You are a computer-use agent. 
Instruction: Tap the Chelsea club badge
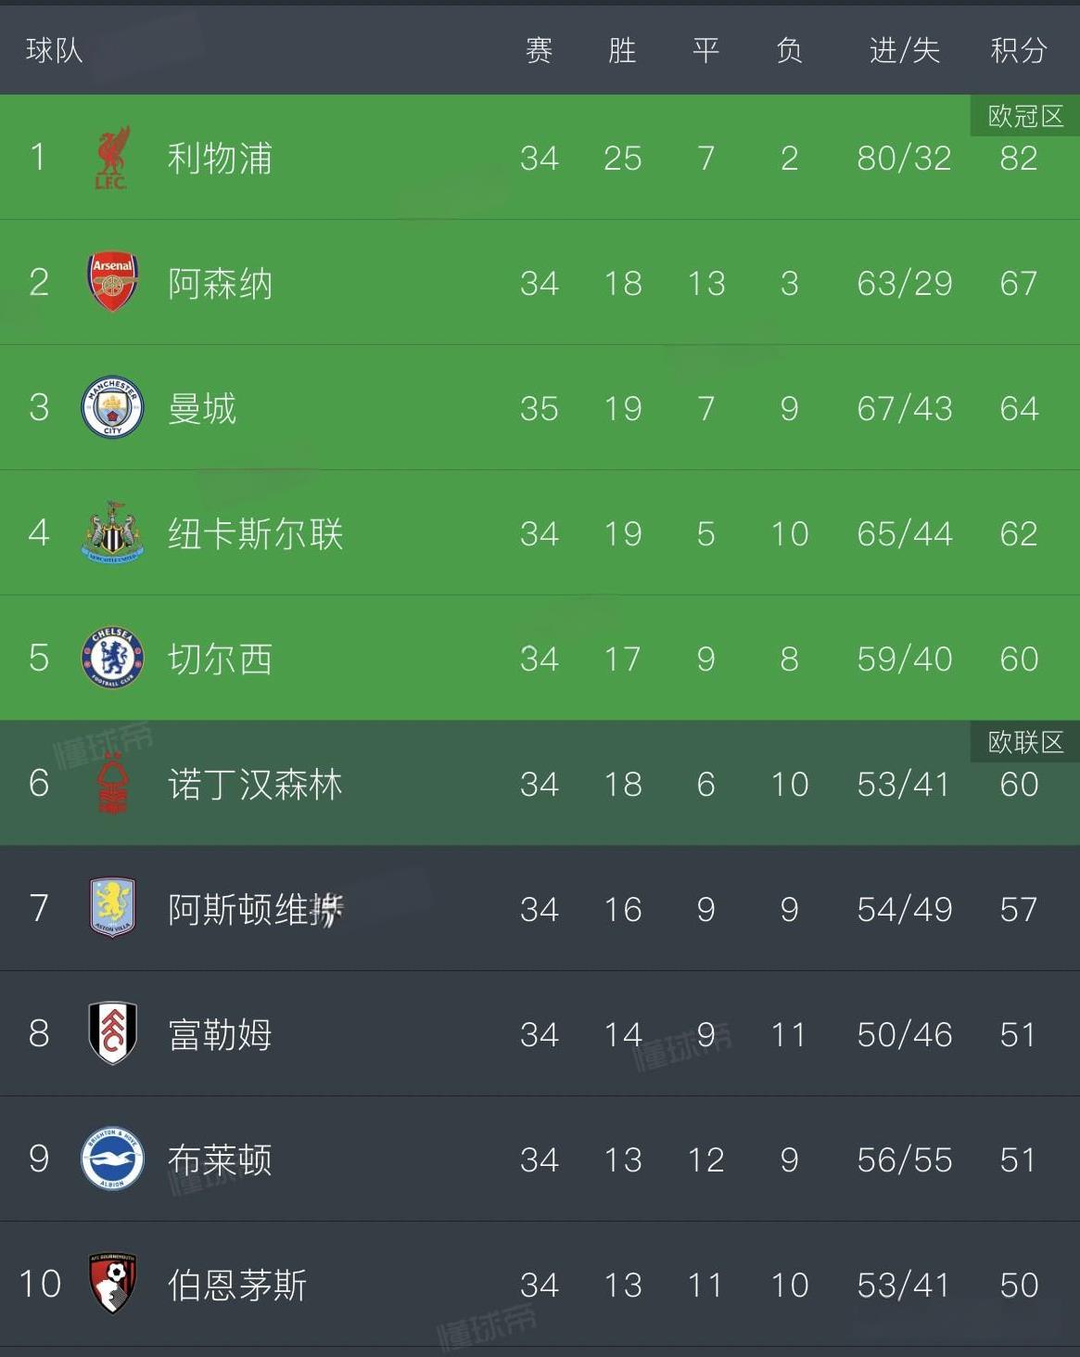112,658
